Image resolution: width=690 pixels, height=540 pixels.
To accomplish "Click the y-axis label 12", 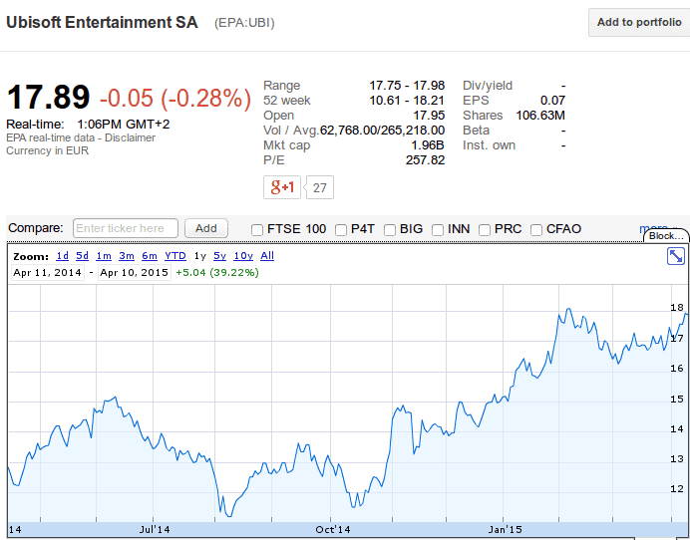I will 677,488.
